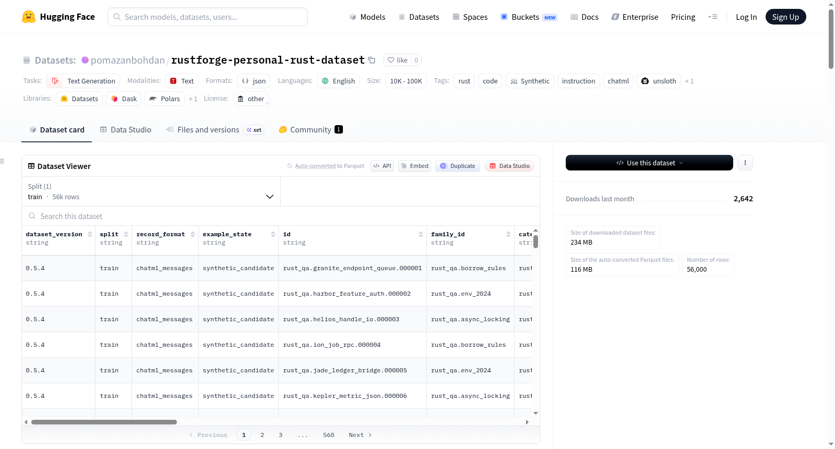Sort the id column
Screen dimensions: 835x449
click(421, 234)
